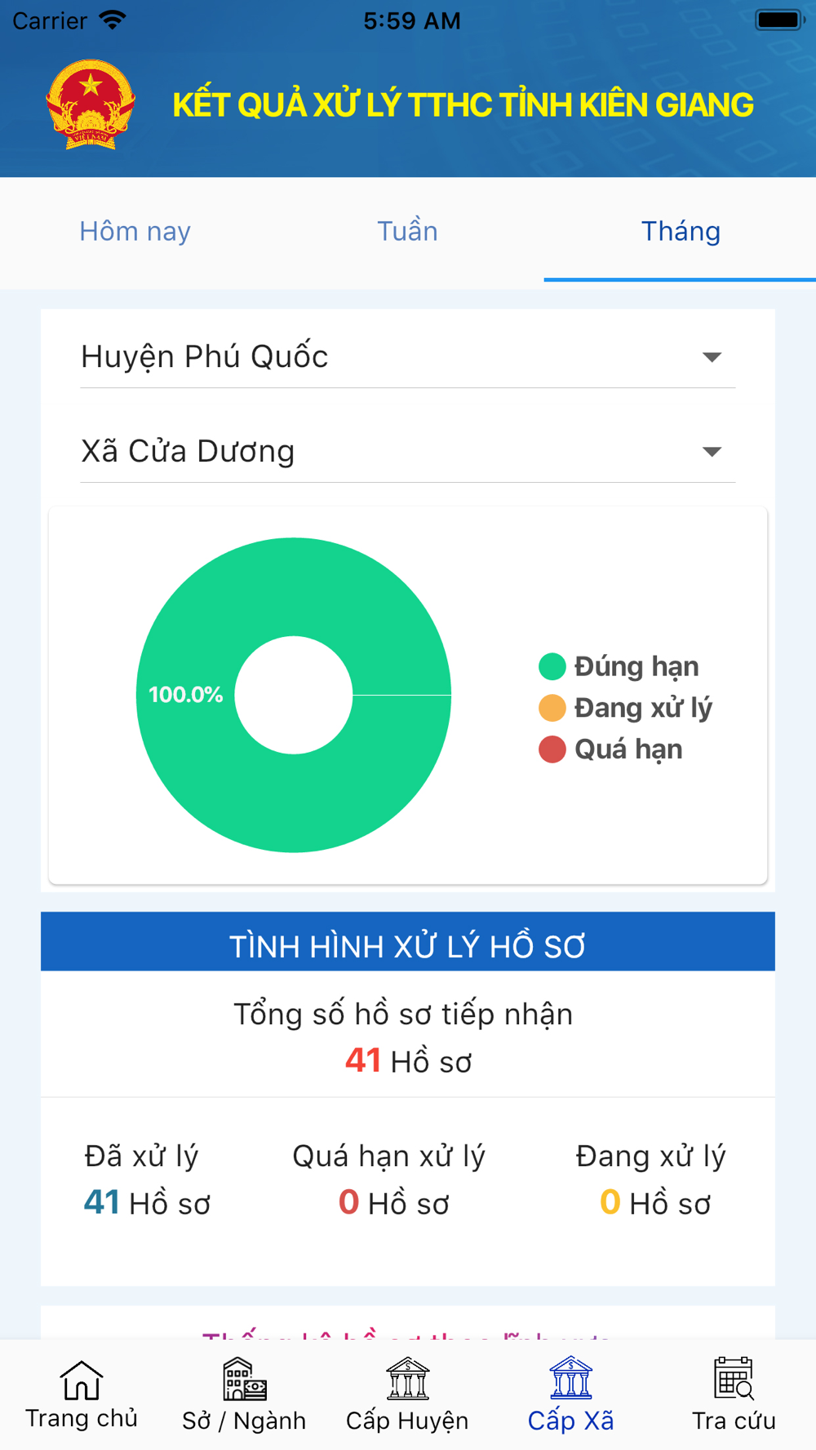The image size is (816, 1450).
Task: Tap the Sở / Ngành building icon
Action: (245, 1379)
